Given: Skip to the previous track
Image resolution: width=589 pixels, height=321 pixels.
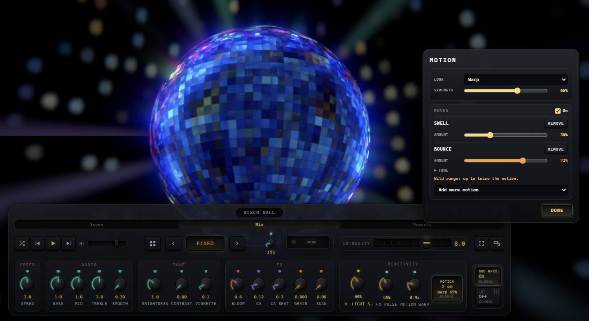Looking at the screenshot, I should (37, 243).
